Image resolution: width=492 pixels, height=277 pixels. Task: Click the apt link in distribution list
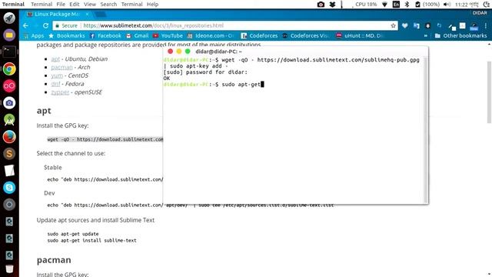55,59
